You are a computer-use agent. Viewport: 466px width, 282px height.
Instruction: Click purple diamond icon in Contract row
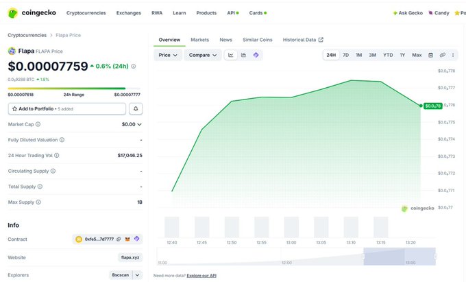pos(136,239)
